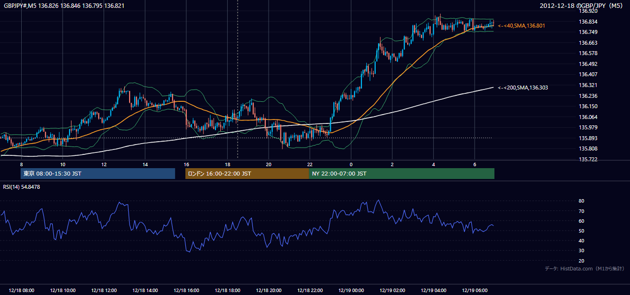630x295 pixels.
Task: Select the NY 22:00-07:00 JST session bar
Action: click(x=402, y=174)
